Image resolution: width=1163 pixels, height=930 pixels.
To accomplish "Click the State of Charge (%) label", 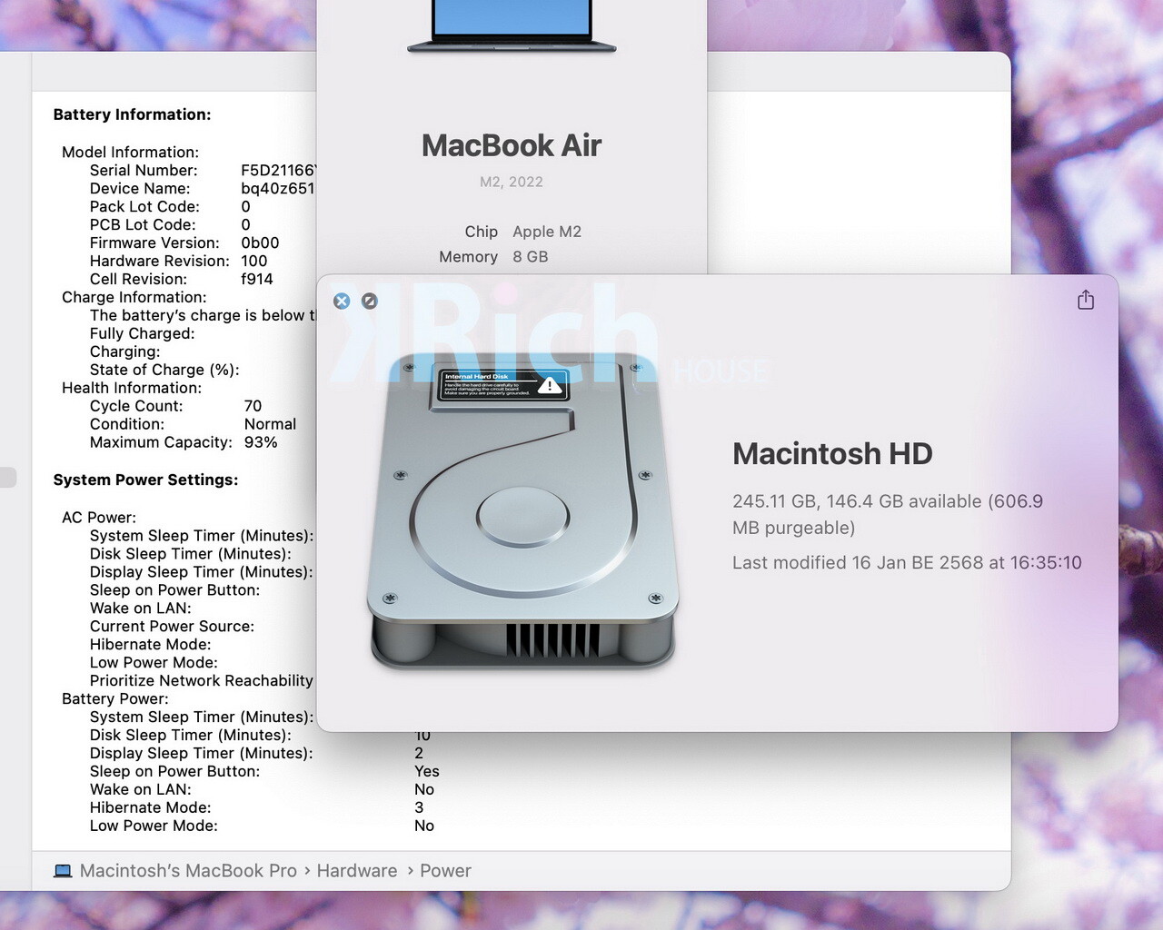I will pyautogui.click(x=164, y=370).
